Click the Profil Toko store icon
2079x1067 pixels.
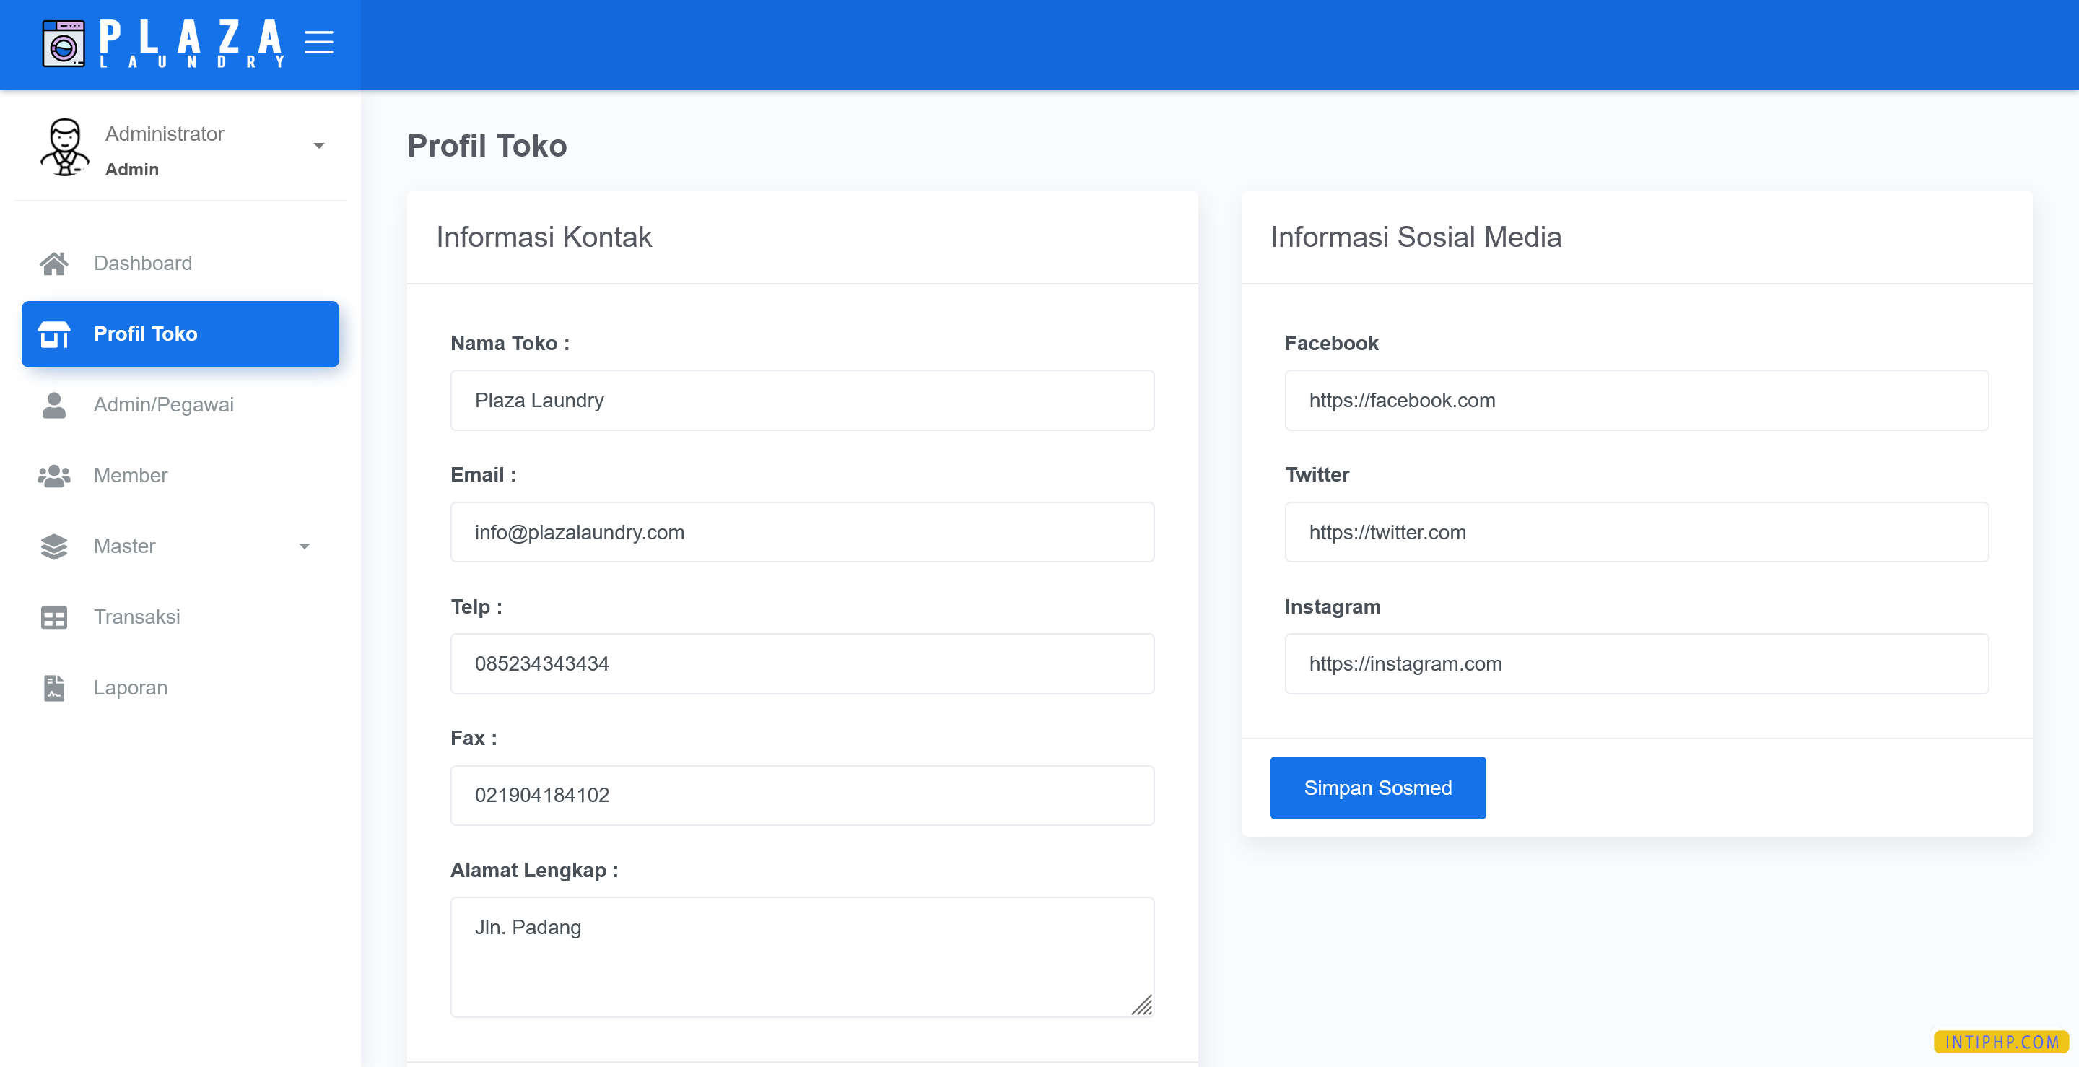54,334
